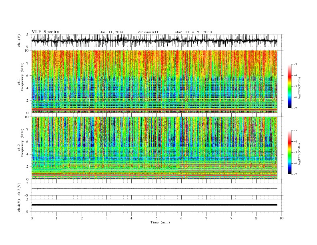This screenshot has height=245, width=317.
Task: Click the '10' tick of ch.2 frequency axis
Action: [x=27, y=117]
